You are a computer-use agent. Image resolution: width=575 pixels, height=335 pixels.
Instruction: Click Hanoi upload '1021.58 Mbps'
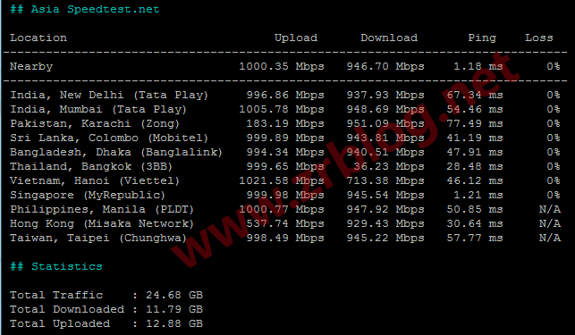(282, 180)
